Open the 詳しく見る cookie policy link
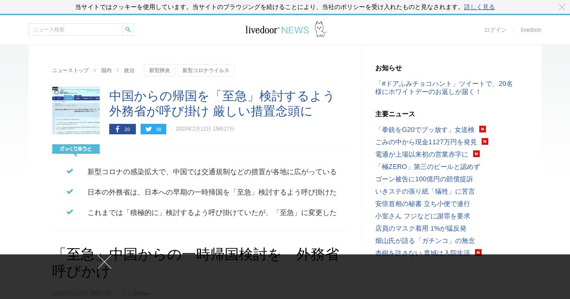Image resolution: width=570 pixels, height=299 pixels. [x=479, y=7]
